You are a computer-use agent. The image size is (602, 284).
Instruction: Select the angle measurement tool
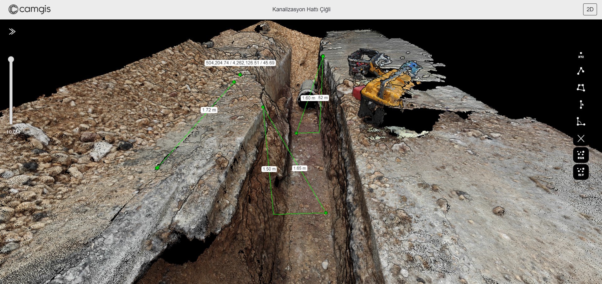(x=581, y=121)
